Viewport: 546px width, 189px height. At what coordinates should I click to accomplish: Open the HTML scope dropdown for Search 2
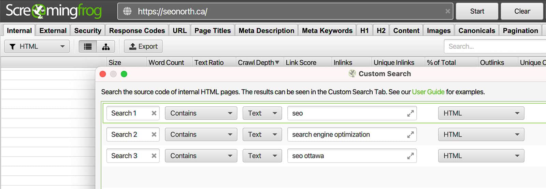[x=481, y=134]
